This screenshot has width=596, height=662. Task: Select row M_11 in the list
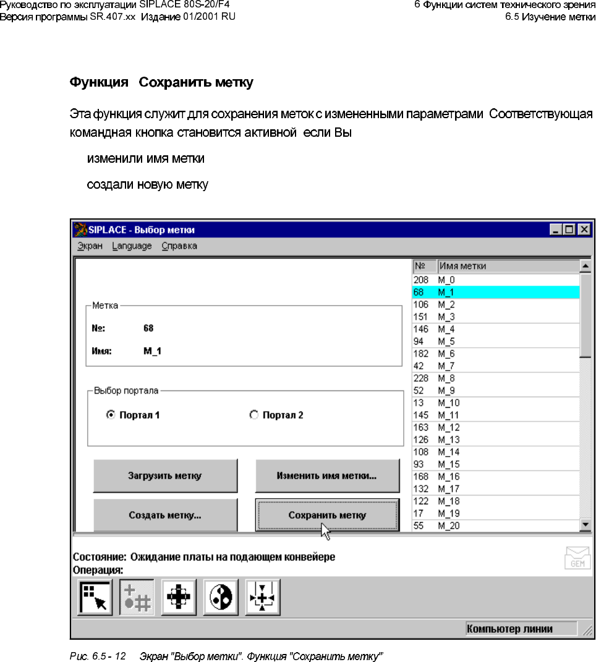coord(496,415)
